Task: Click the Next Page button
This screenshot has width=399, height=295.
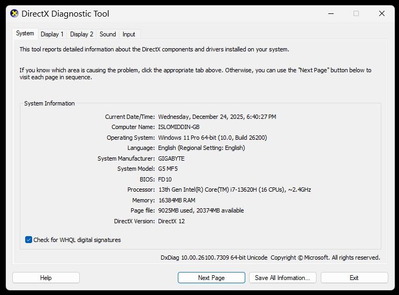Action: pos(212,278)
